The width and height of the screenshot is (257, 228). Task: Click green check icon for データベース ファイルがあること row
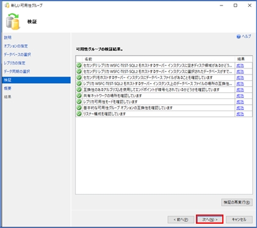coord(79,78)
